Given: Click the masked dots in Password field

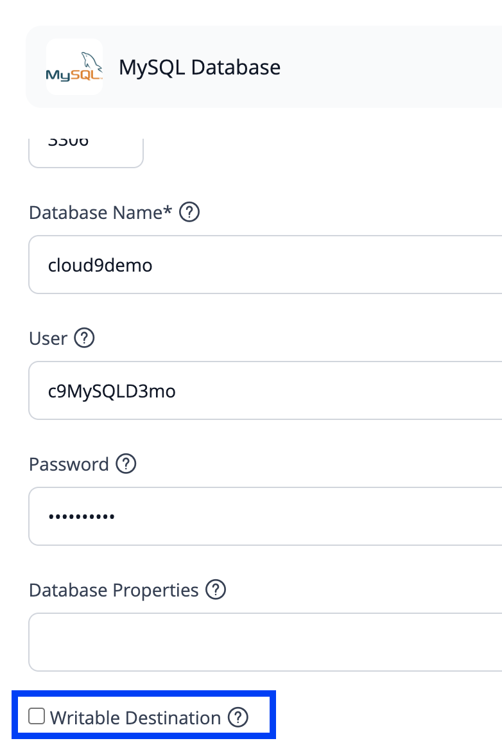Looking at the screenshot, I should 82,516.
